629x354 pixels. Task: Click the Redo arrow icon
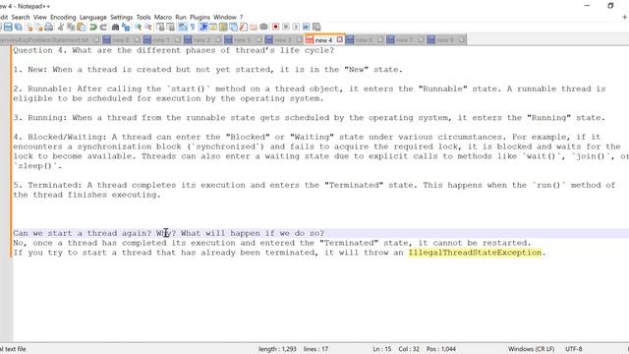point(103,27)
